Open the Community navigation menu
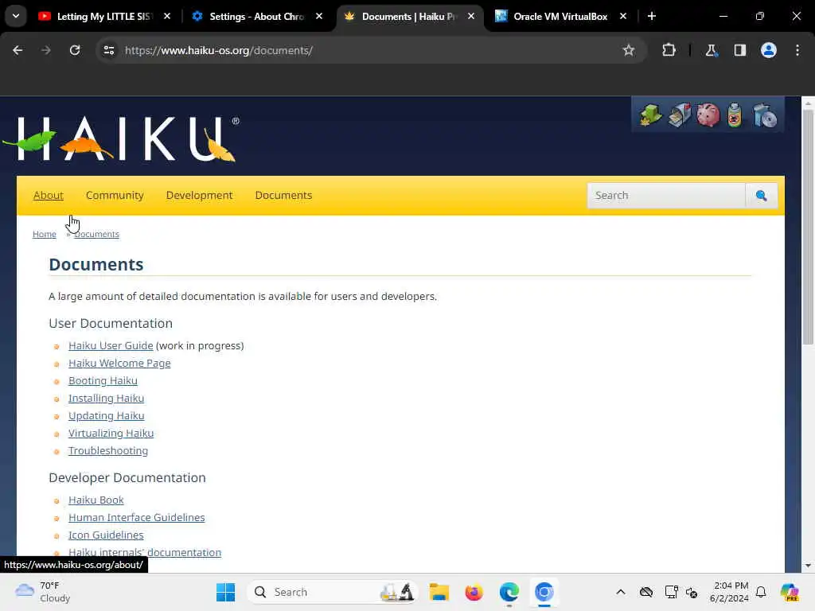 [115, 196]
